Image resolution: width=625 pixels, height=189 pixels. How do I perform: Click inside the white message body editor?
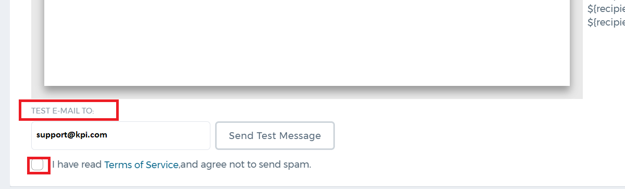click(x=307, y=42)
